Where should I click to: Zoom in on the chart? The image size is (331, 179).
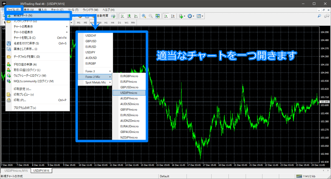click(x=144, y=16)
